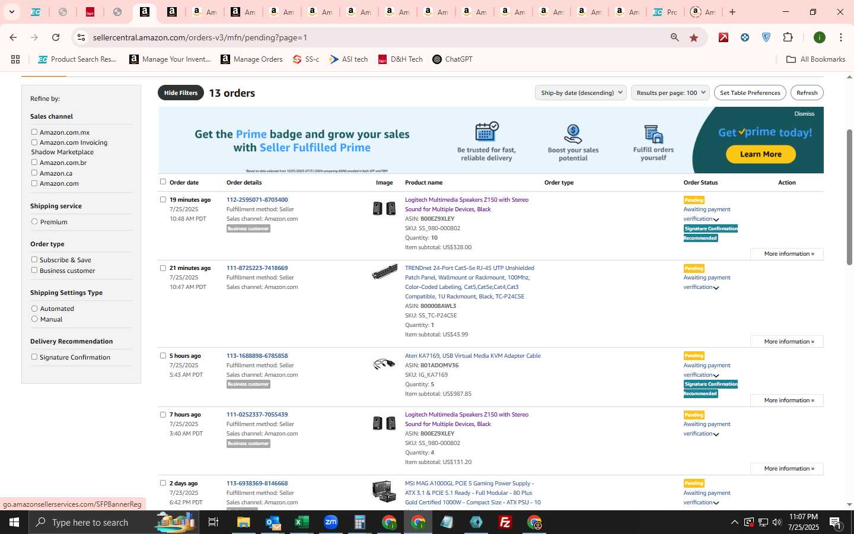Screen dimensions: 854x534
Task: Expand status chevron for order 111-0252337-7055439
Action: [x=716, y=434]
